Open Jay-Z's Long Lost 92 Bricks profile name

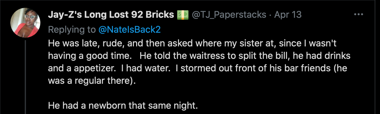(x=111, y=15)
